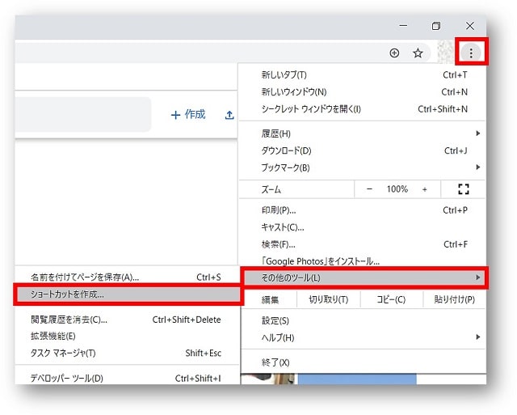Choose ショートカットを作成... item

[x=128, y=294]
